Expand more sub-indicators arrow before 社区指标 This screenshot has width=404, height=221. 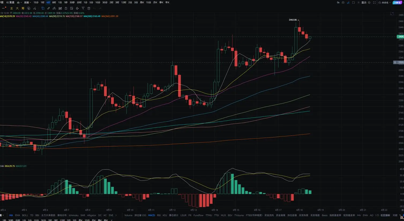pyautogui.click(x=376, y=215)
